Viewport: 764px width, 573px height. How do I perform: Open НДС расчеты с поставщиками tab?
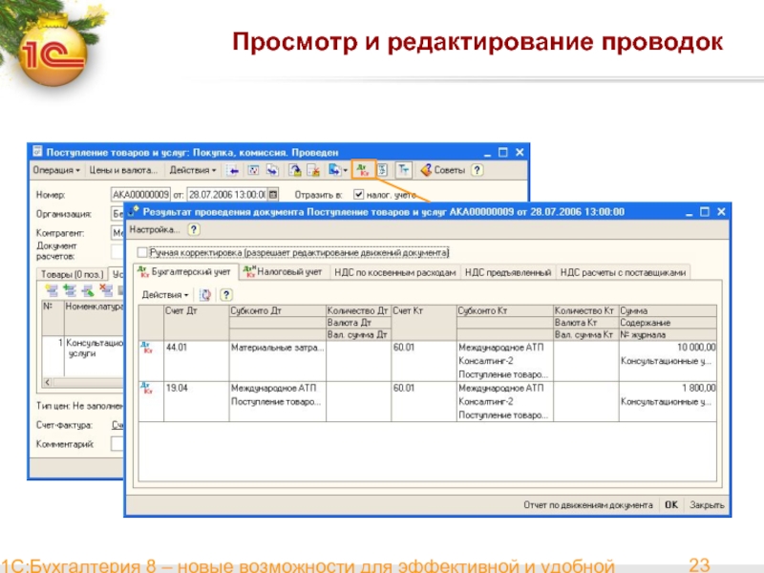click(623, 272)
